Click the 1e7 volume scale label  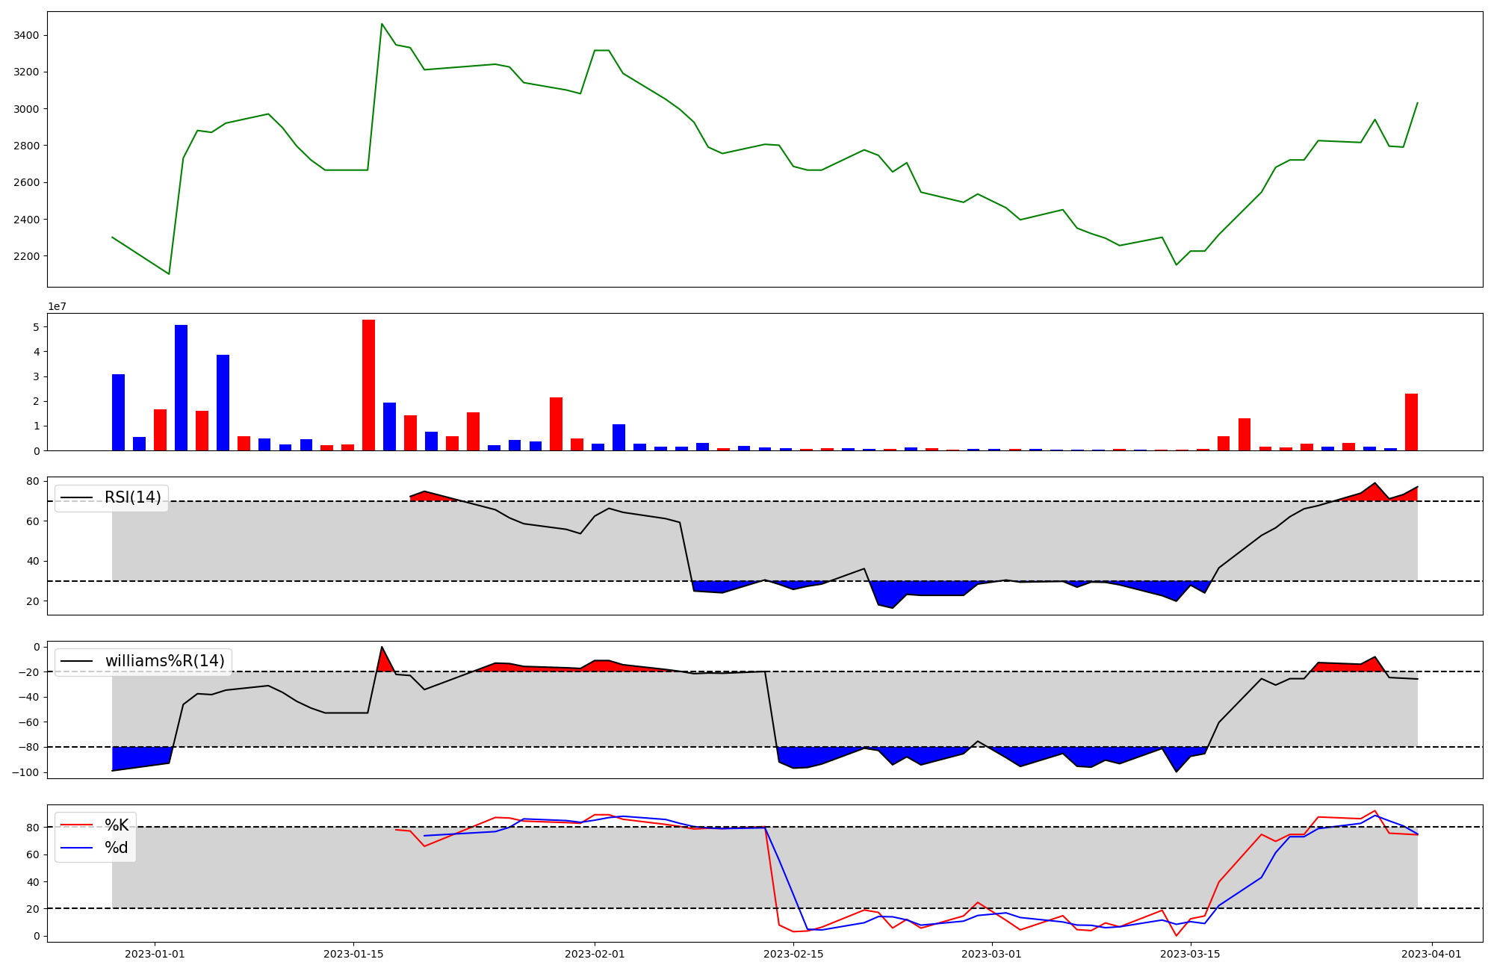[x=57, y=307]
